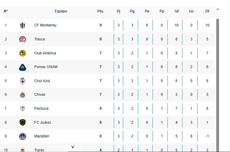Viewport: 230px width, 152px height.
Task: Click the Pachuca team crest
Action: (23, 109)
